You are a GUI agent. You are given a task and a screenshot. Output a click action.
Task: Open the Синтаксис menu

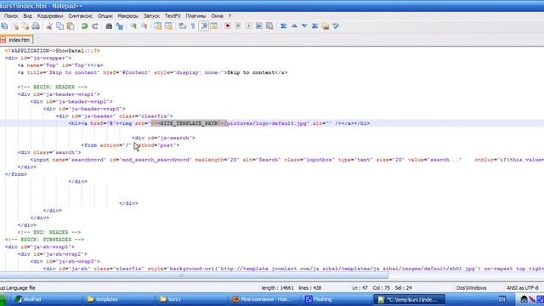[80, 16]
